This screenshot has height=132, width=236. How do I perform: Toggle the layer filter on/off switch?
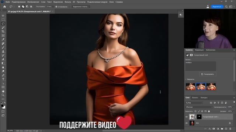pyautogui.click(x=234, y=102)
